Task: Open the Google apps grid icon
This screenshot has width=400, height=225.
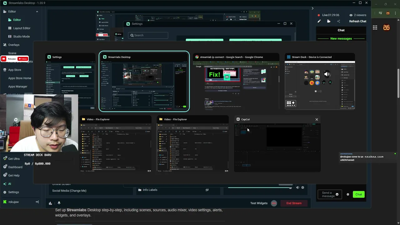Action: click(x=375, y=27)
